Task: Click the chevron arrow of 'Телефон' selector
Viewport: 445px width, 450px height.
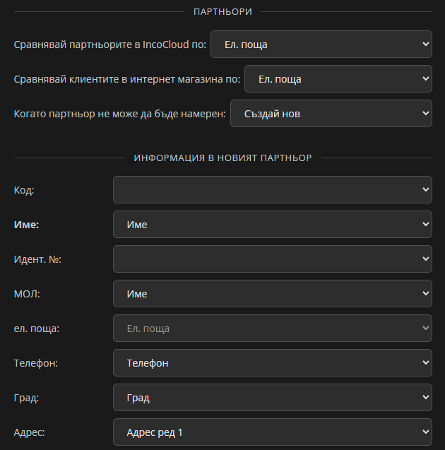Action: point(426,362)
